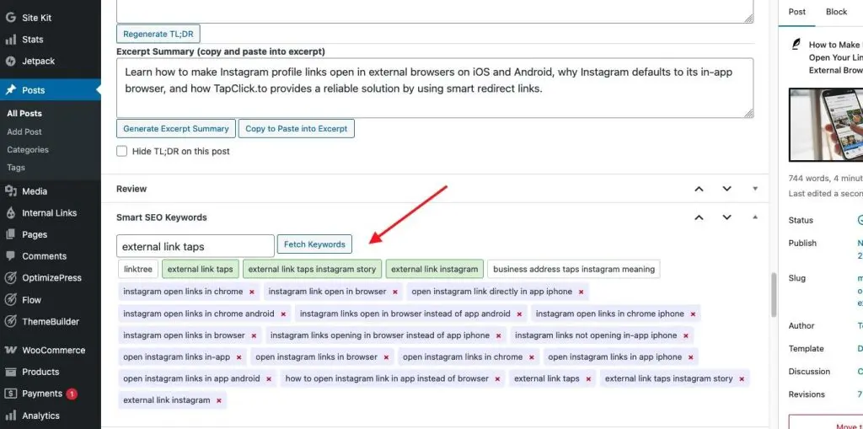The width and height of the screenshot is (863, 429).
Task: Move Review panel down
Action: [727, 189]
